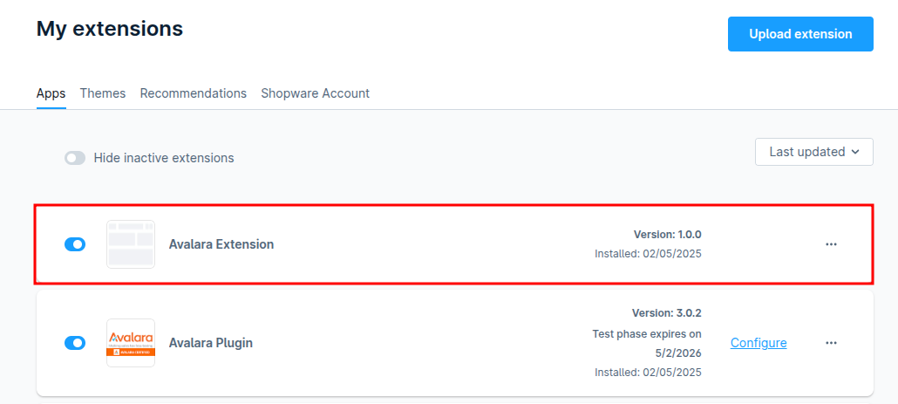Open the Configure link for Avalara Plugin

pyautogui.click(x=759, y=343)
